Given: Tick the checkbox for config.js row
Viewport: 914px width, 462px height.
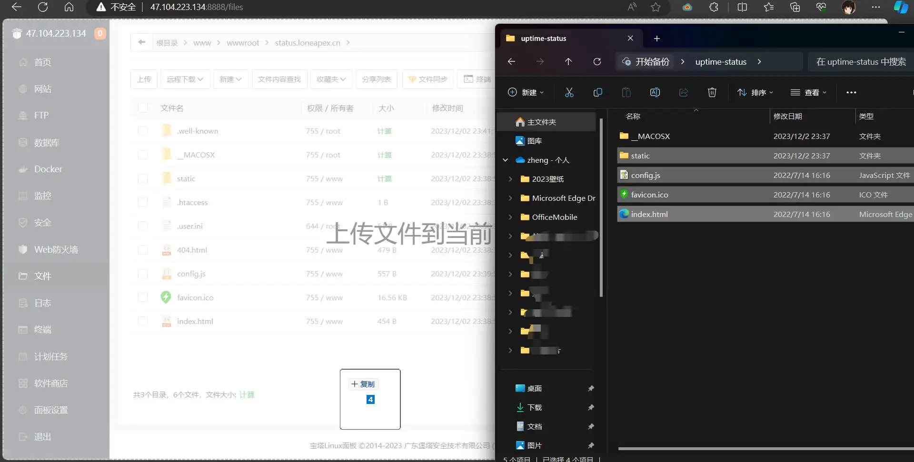Looking at the screenshot, I should (x=143, y=274).
